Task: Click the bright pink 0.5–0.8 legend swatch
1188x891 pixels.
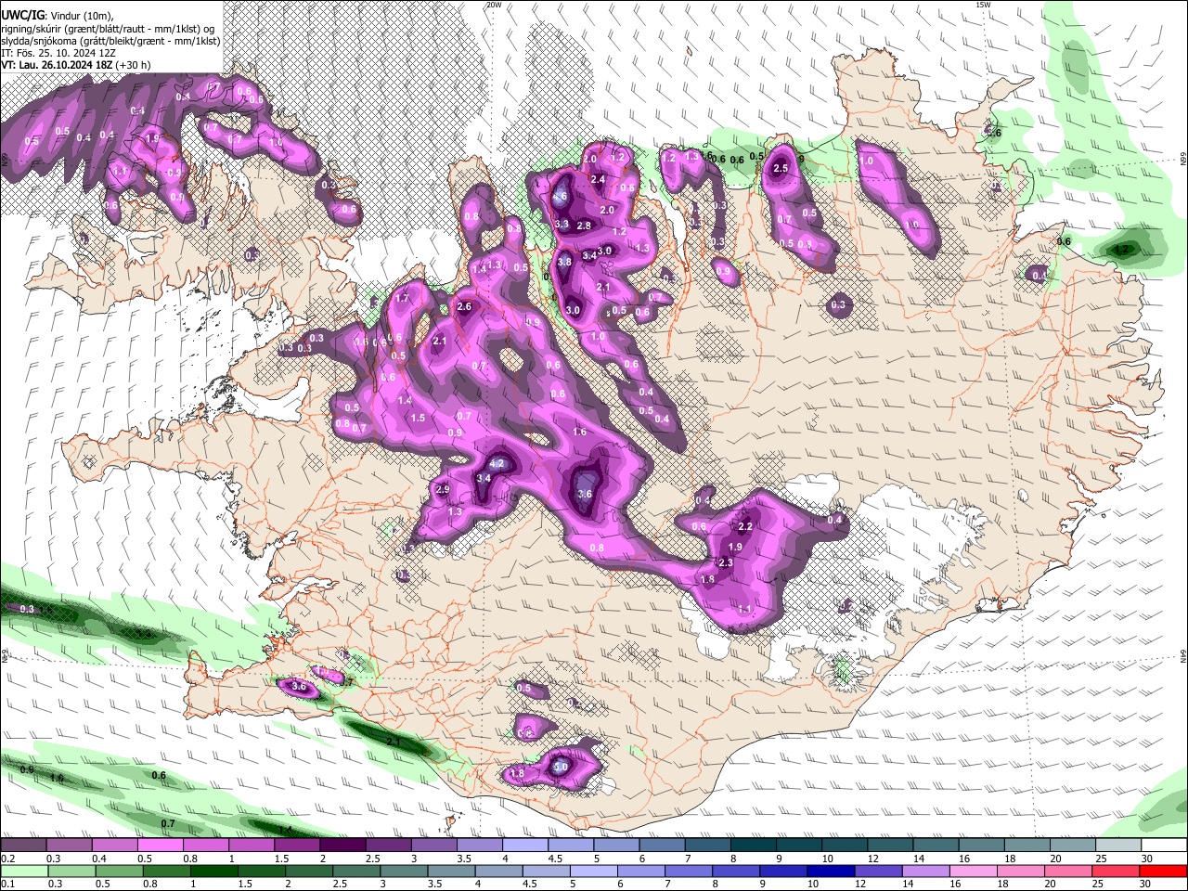Action: [160, 846]
